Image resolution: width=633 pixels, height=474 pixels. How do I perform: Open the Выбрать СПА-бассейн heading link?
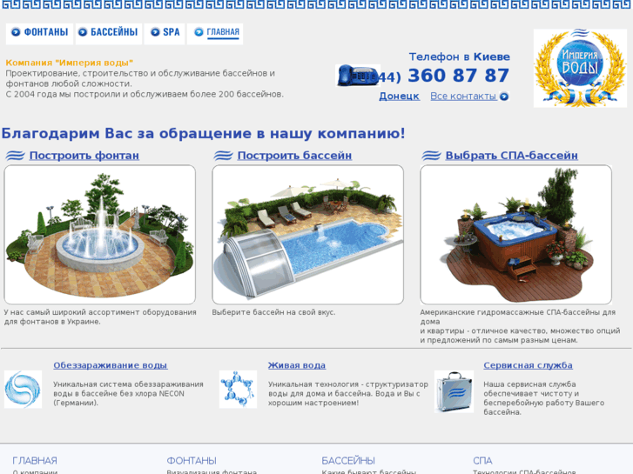click(x=511, y=156)
